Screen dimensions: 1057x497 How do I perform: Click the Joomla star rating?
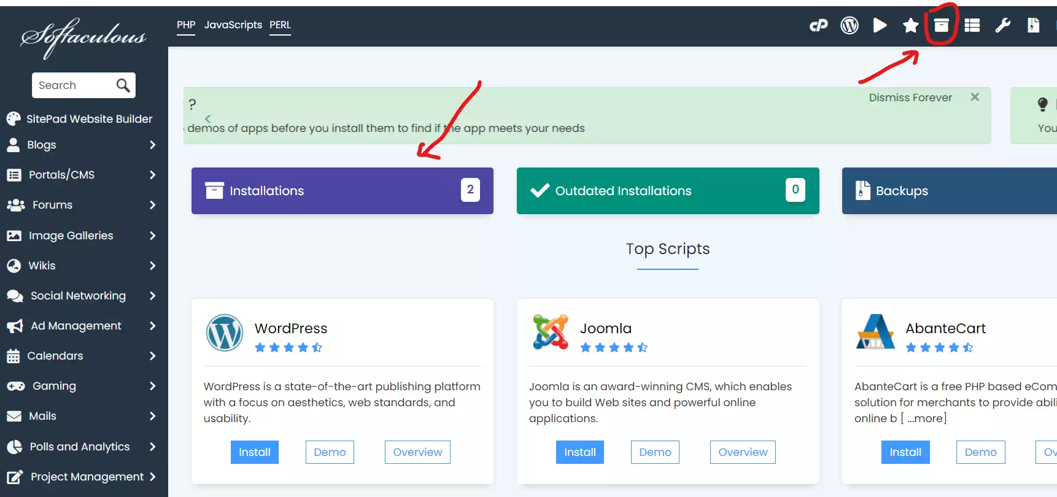point(614,347)
